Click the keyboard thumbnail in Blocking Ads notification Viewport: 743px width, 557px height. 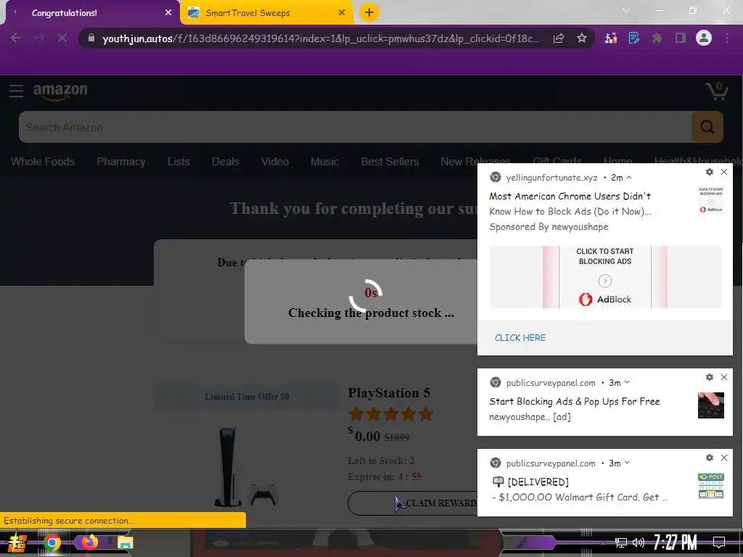coord(711,405)
